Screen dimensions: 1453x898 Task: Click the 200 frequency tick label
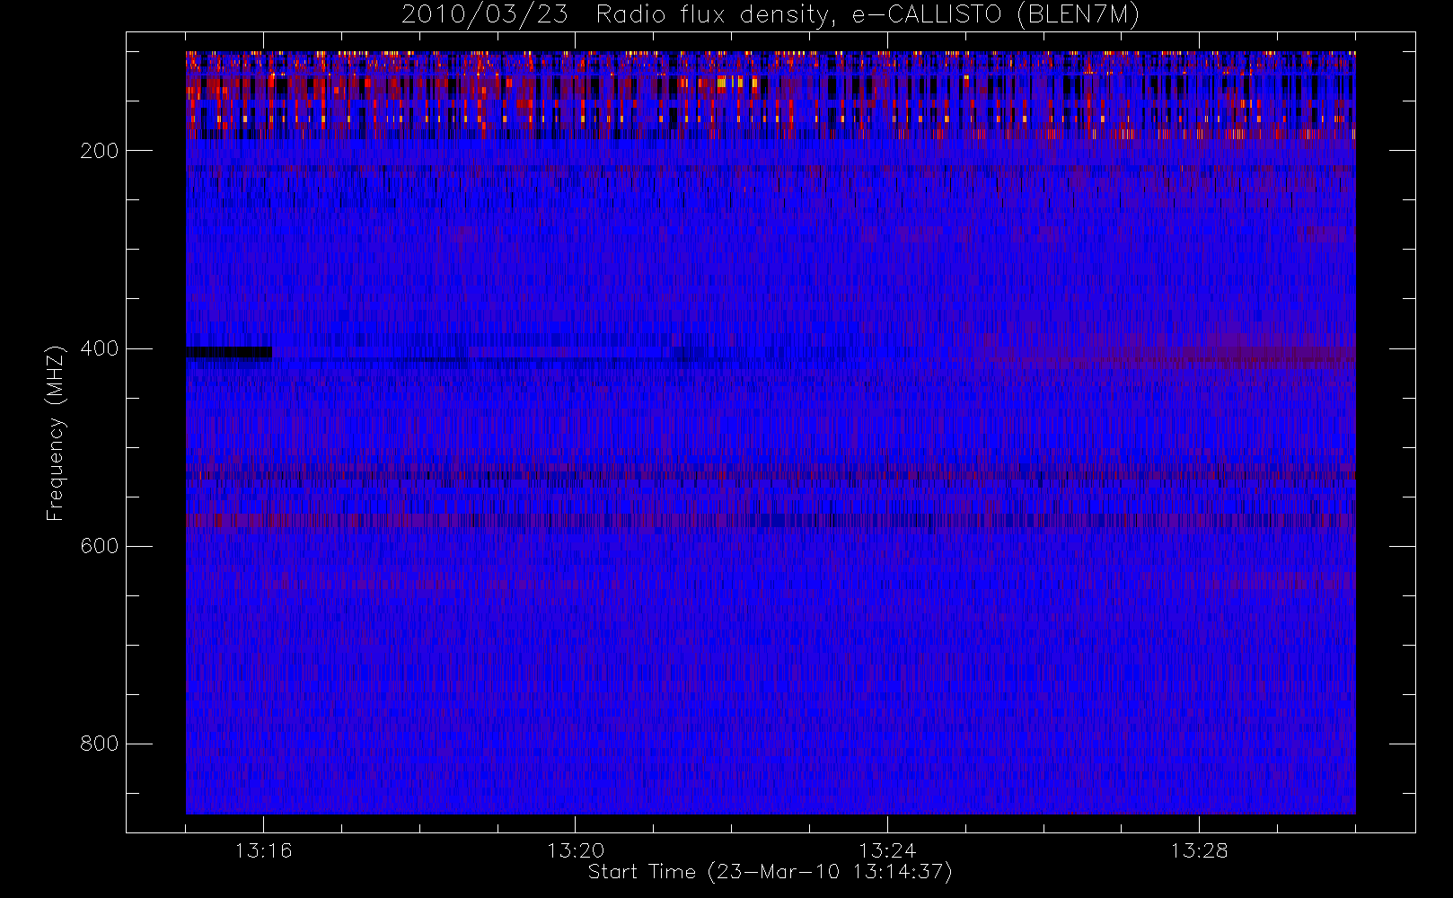click(100, 151)
